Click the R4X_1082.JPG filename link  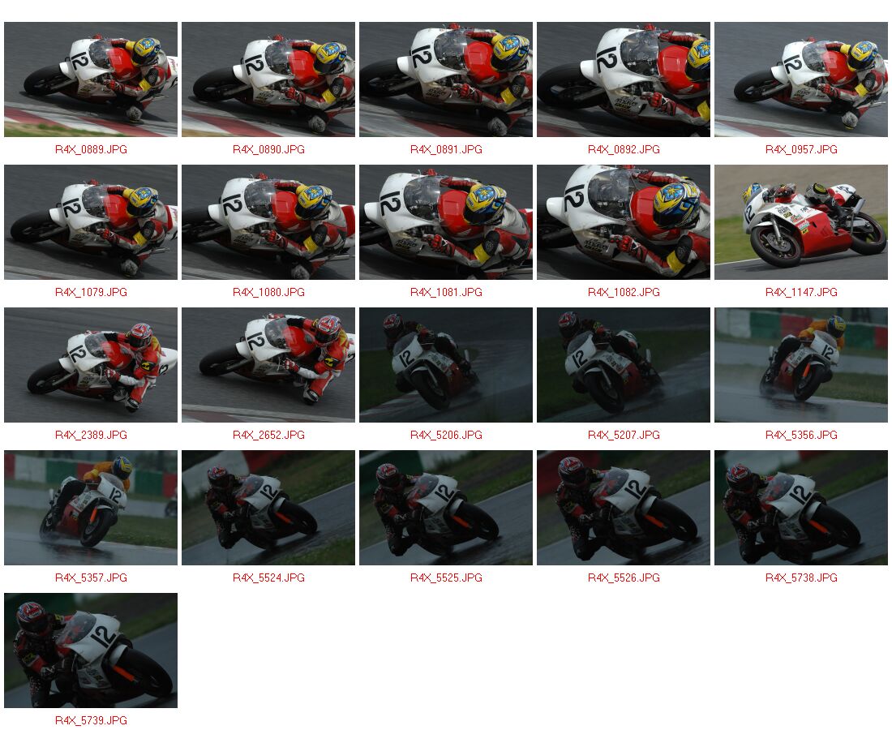coord(624,293)
